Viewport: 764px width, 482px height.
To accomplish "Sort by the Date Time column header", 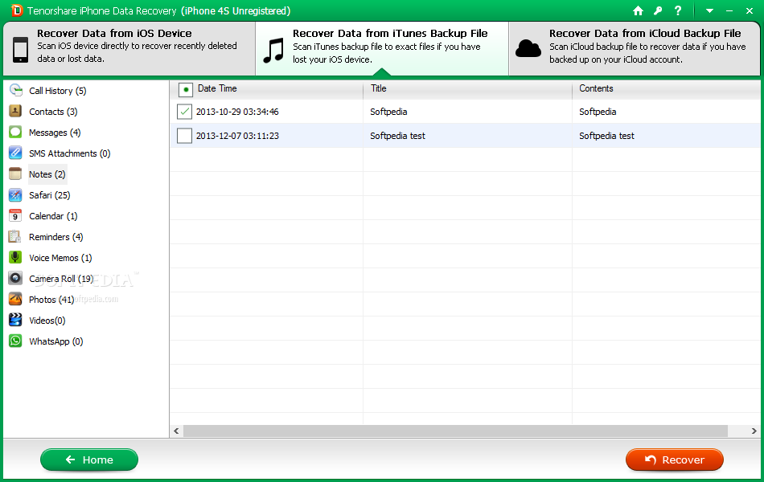I will [217, 88].
